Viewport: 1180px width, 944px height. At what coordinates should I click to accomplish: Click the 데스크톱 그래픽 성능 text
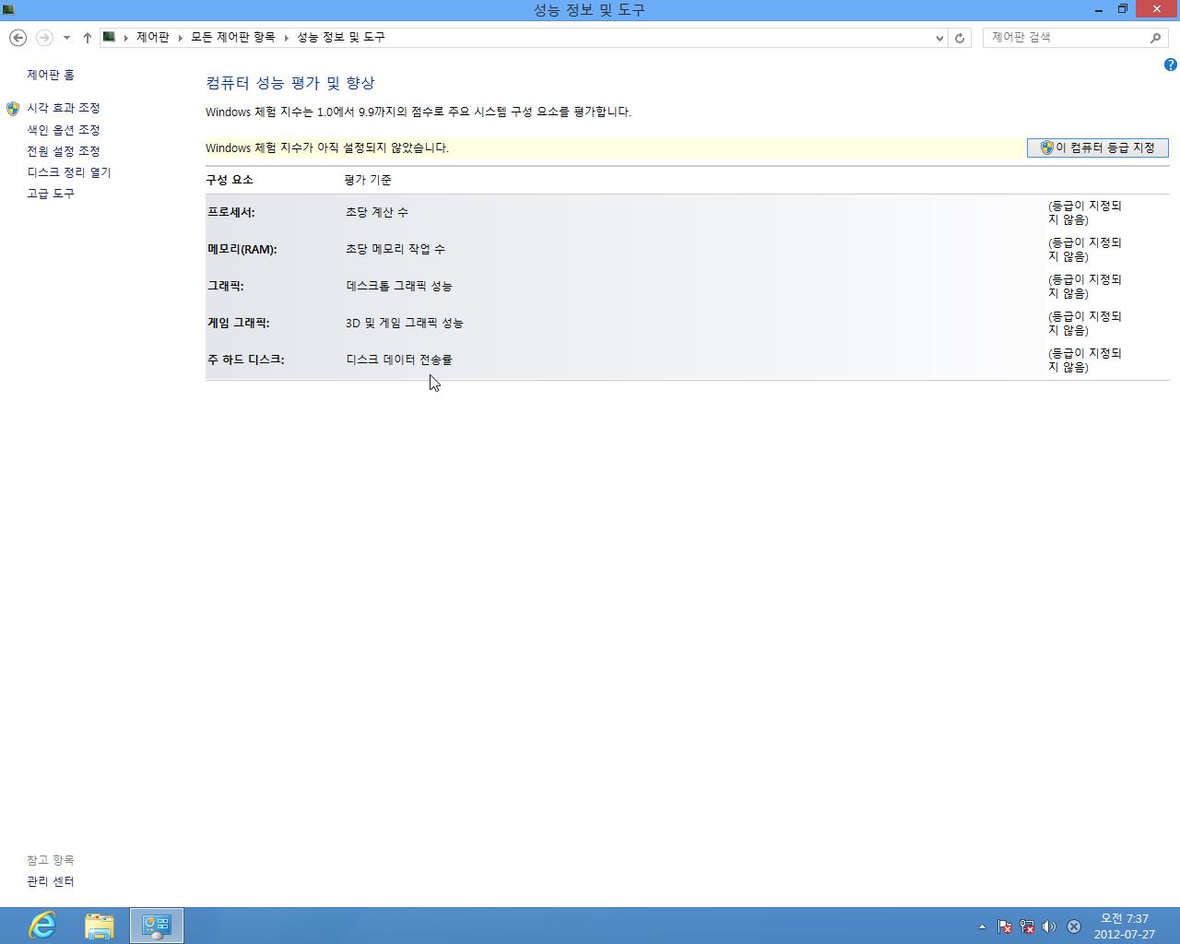click(399, 286)
